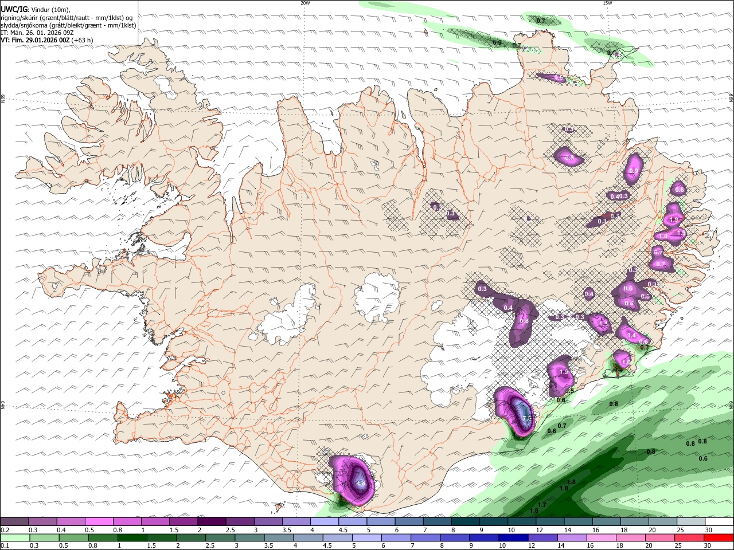Click the UWC/IG title text
The height and width of the screenshot is (550, 734).
pos(13,9)
